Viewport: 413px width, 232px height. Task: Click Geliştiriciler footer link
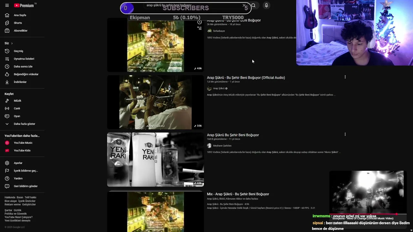pyautogui.click(x=29, y=205)
